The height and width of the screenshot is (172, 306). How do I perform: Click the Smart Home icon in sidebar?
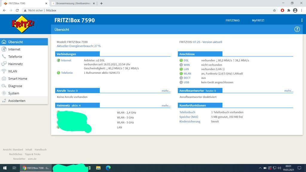(x=4, y=79)
